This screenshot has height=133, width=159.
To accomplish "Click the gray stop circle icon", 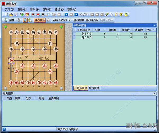I will click(54, 15).
